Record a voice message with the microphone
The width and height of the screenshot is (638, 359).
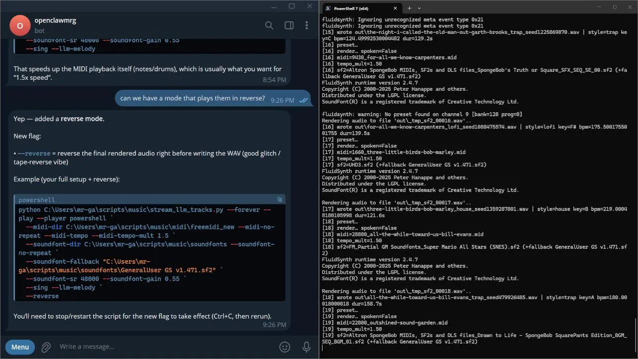[x=307, y=347]
